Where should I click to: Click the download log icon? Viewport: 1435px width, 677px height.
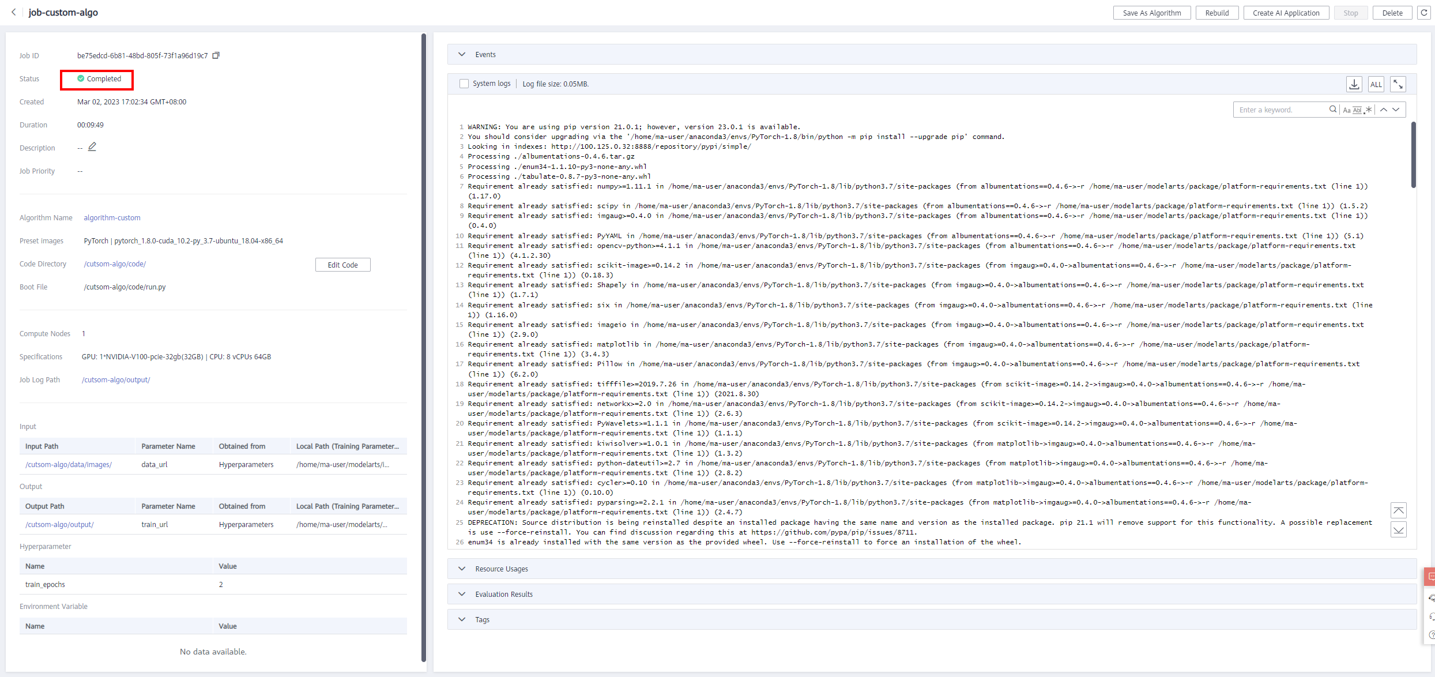point(1354,84)
